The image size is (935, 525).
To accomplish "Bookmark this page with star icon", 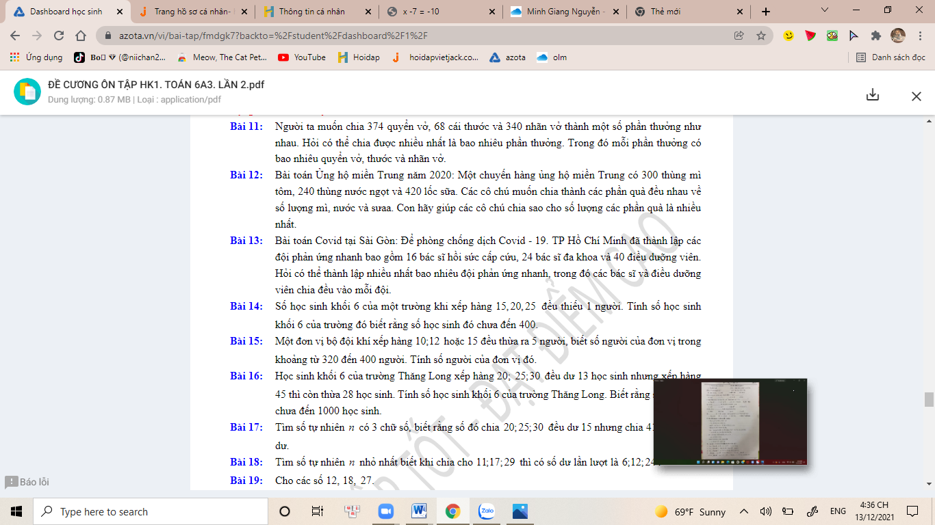I will point(761,36).
